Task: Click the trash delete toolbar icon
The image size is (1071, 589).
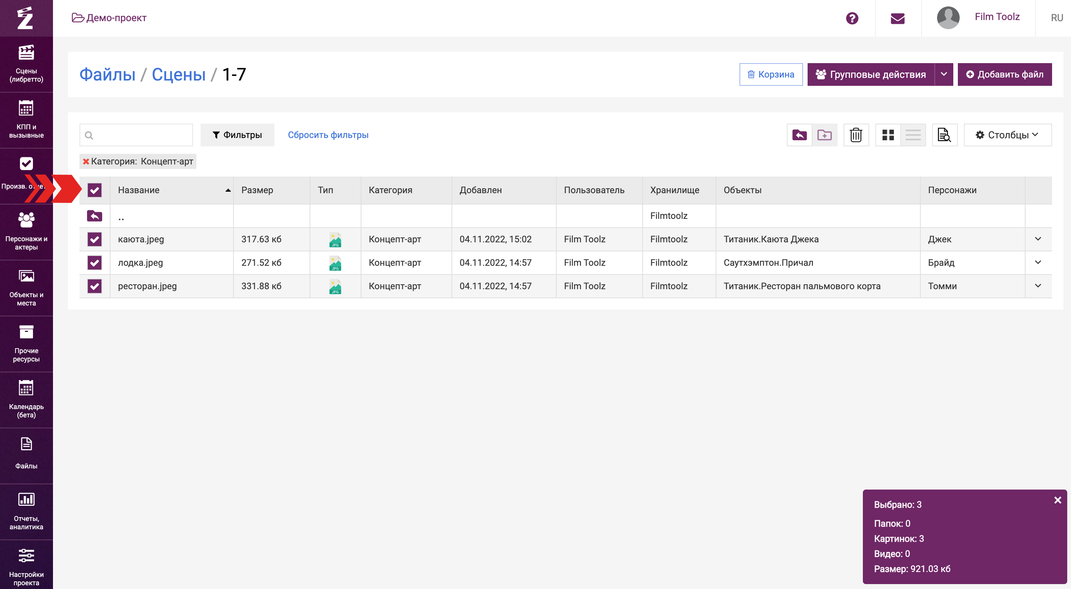Action: coord(856,135)
